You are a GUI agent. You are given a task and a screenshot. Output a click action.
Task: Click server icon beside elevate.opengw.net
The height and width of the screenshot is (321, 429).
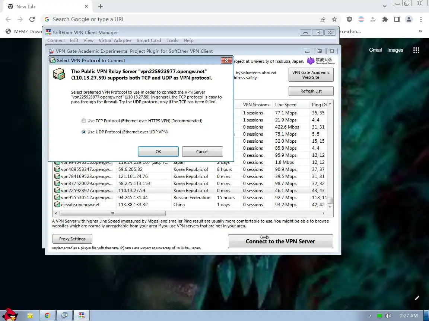(57, 205)
